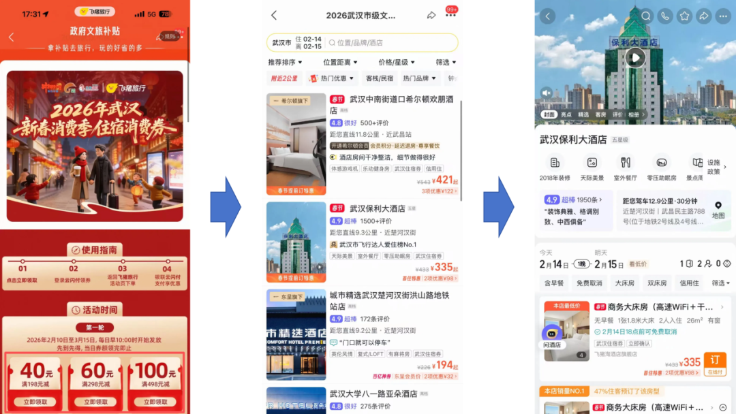The image size is (736, 414).
Task: Click the search icon over hotel photo
Action: pyautogui.click(x=646, y=16)
